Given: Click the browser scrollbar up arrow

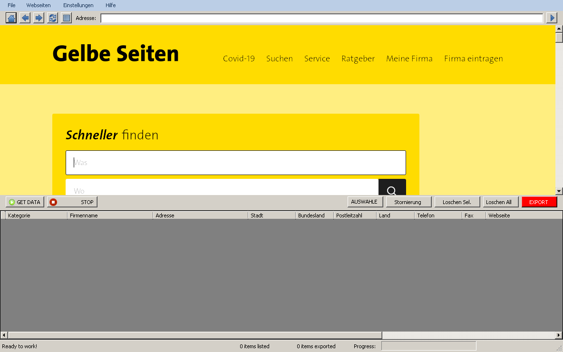Looking at the screenshot, I should (559, 29).
